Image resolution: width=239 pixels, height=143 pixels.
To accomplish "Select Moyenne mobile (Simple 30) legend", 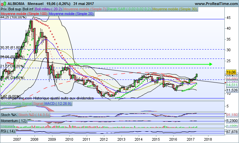I will (x=175, y=9).
